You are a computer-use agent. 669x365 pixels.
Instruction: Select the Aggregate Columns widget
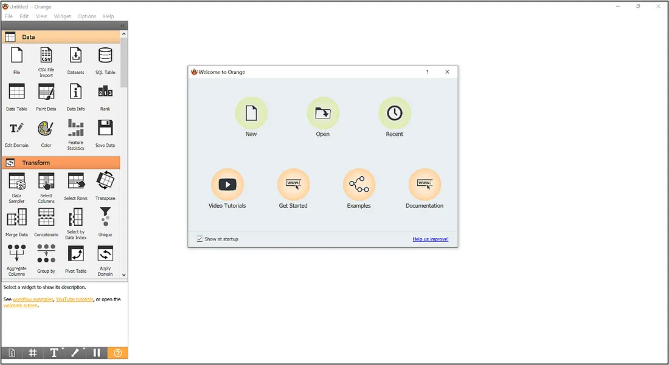pyautogui.click(x=16, y=261)
